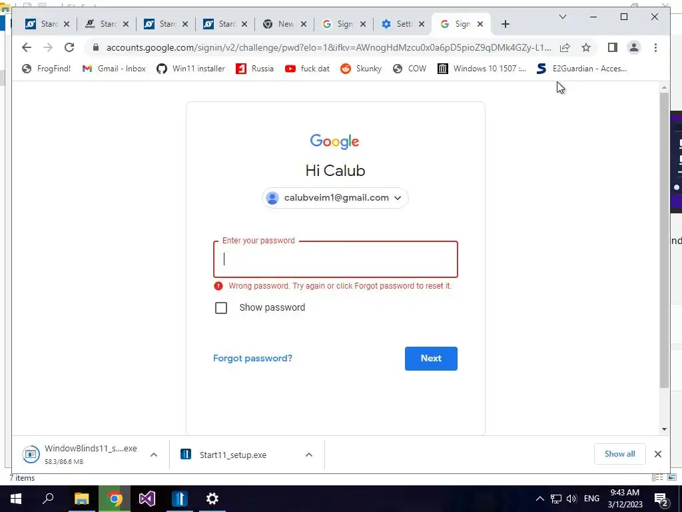Screen dimensions: 682x512
Task: Click Show all downloads button
Action: 619,454
